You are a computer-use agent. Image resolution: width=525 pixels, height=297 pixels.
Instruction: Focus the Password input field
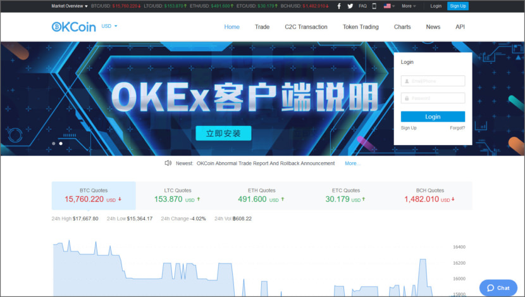coord(433,98)
